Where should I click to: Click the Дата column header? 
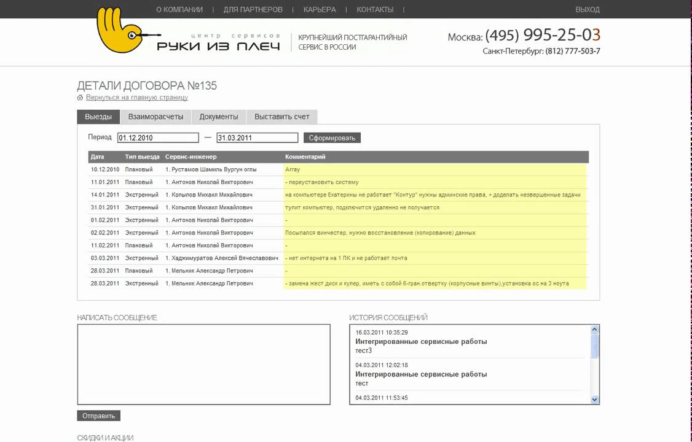click(x=97, y=157)
